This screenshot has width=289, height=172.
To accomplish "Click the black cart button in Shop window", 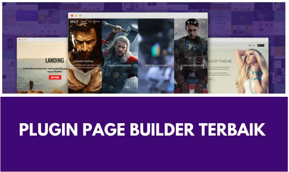I will click(261, 45).
